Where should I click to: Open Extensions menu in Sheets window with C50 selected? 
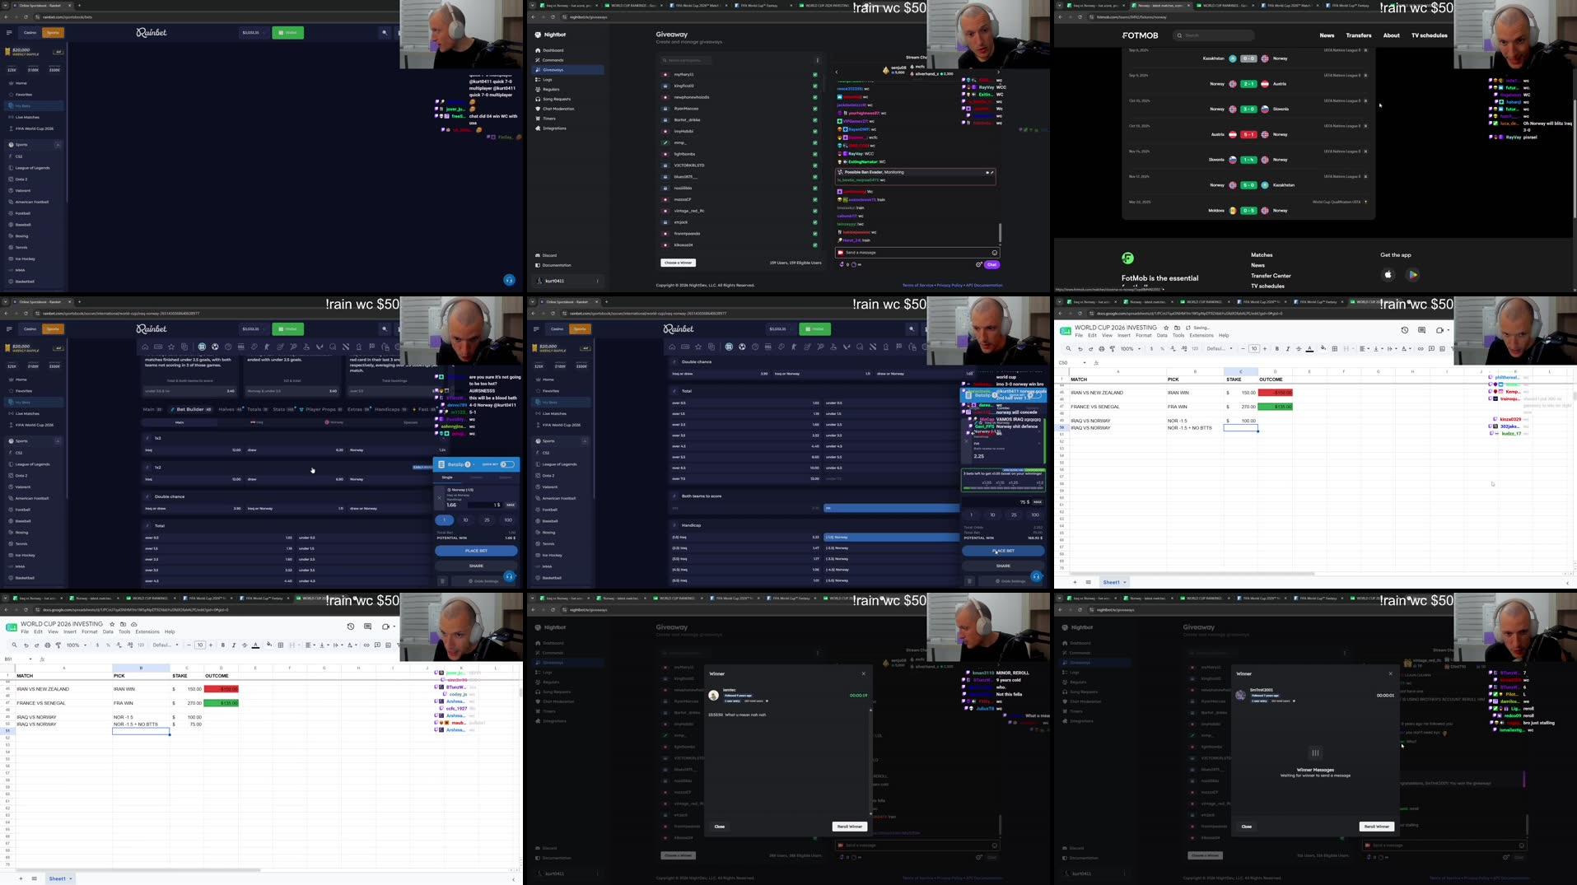click(1201, 335)
